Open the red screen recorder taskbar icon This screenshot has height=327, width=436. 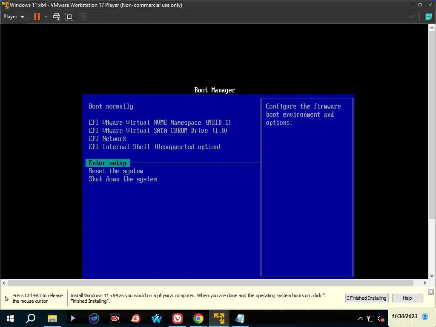click(x=115, y=318)
